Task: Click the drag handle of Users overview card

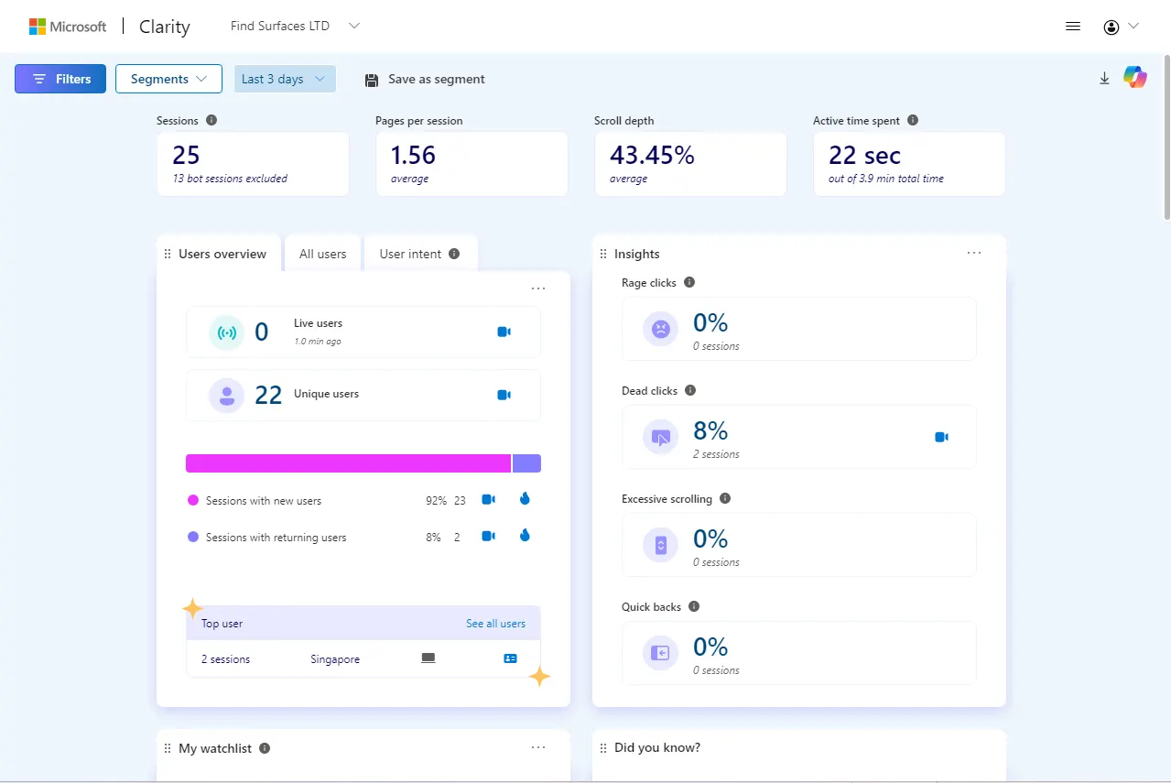Action: pyautogui.click(x=168, y=254)
